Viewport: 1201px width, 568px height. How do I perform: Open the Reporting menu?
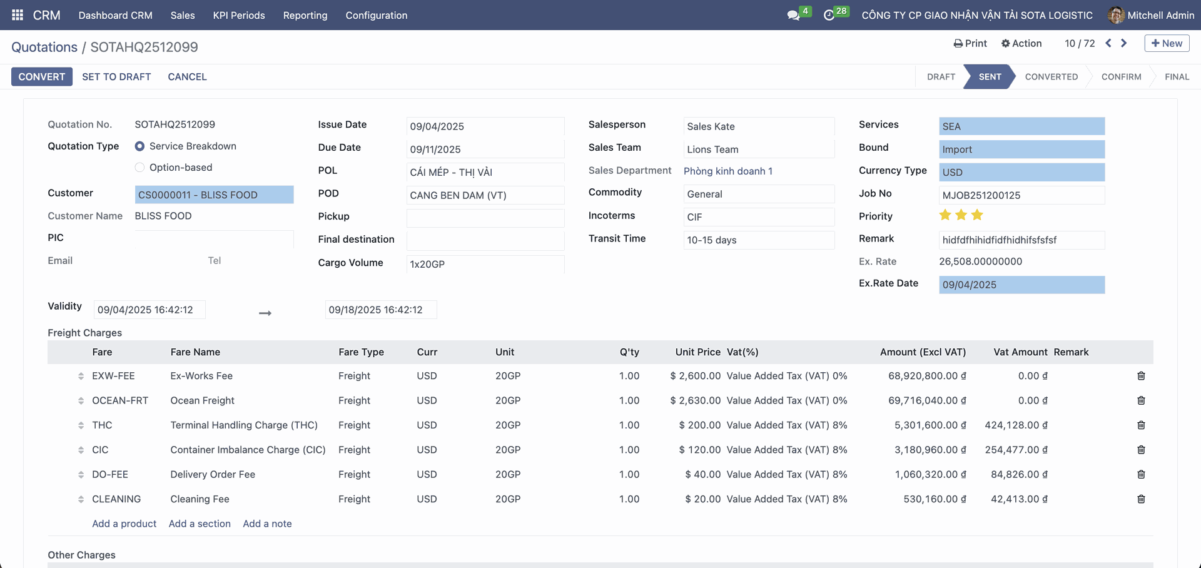(305, 15)
